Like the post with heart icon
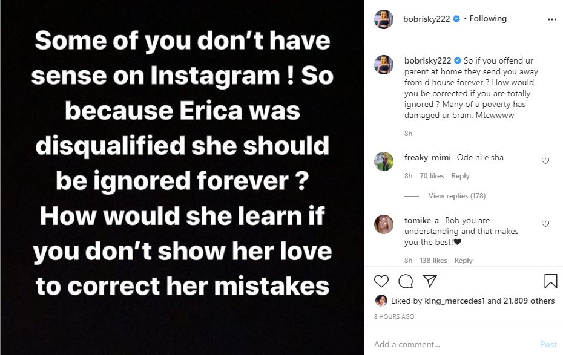563x355 pixels. pos(381,281)
